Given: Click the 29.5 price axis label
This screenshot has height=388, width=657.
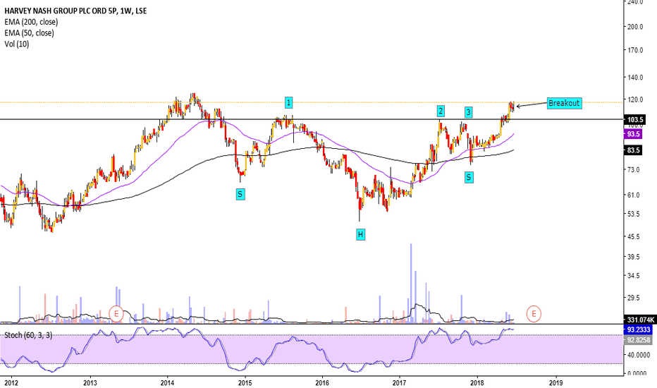Looking at the screenshot, I should 633,298.
